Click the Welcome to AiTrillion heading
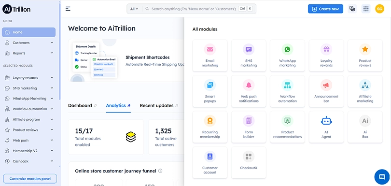 click(102, 29)
